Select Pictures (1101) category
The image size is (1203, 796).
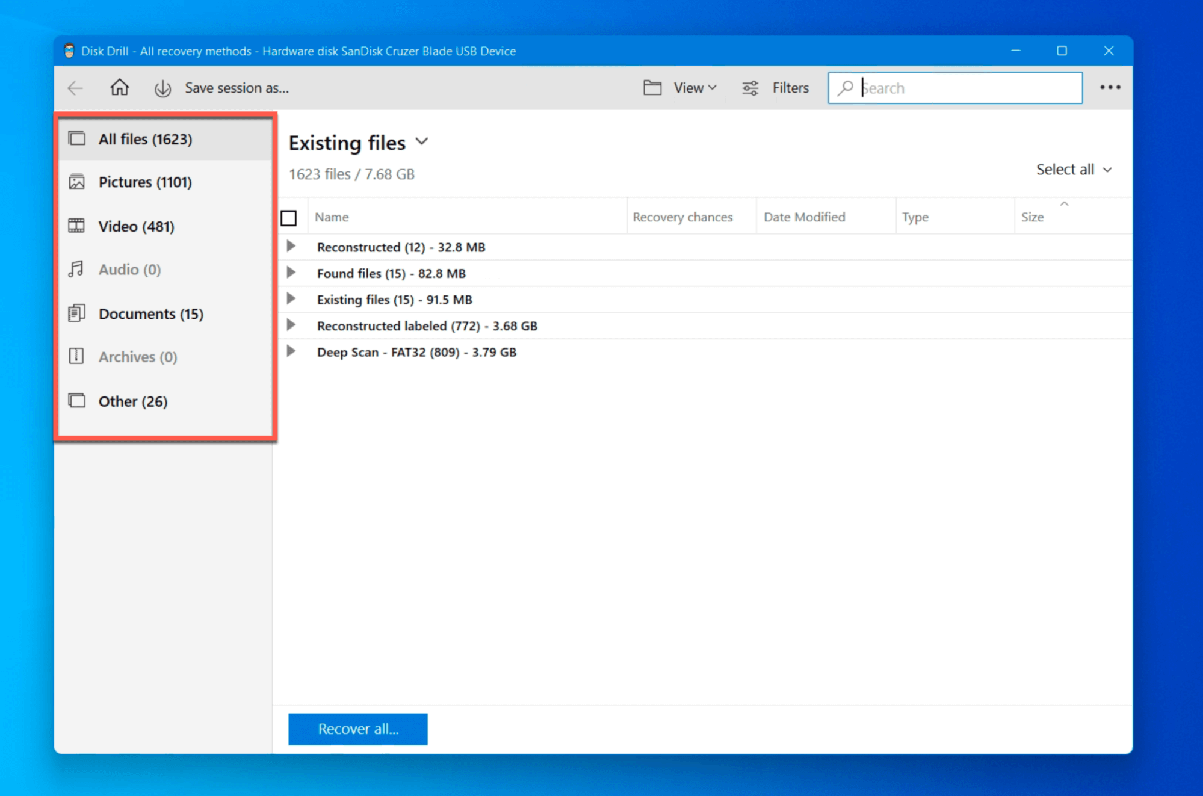(x=165, y=182)
